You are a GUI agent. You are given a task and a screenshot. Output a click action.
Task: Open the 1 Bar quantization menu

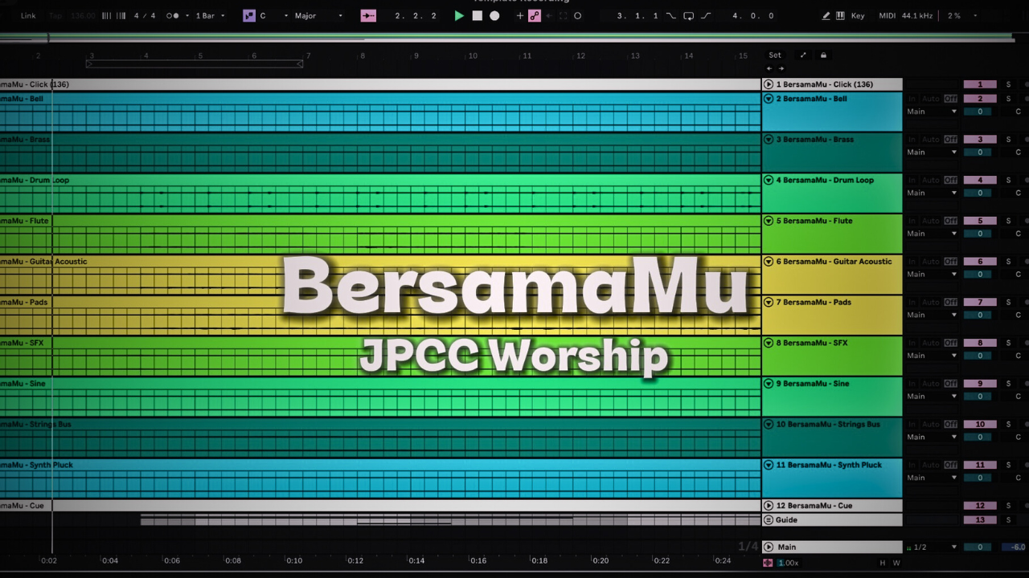coord(211,16)
